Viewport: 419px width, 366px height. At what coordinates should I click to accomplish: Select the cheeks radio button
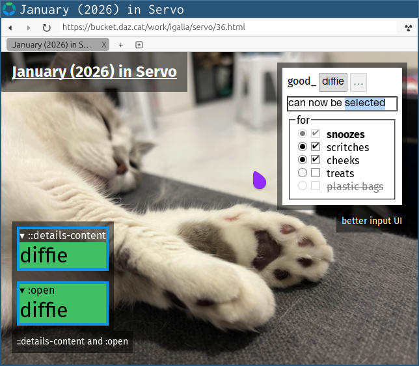[302, 160]
